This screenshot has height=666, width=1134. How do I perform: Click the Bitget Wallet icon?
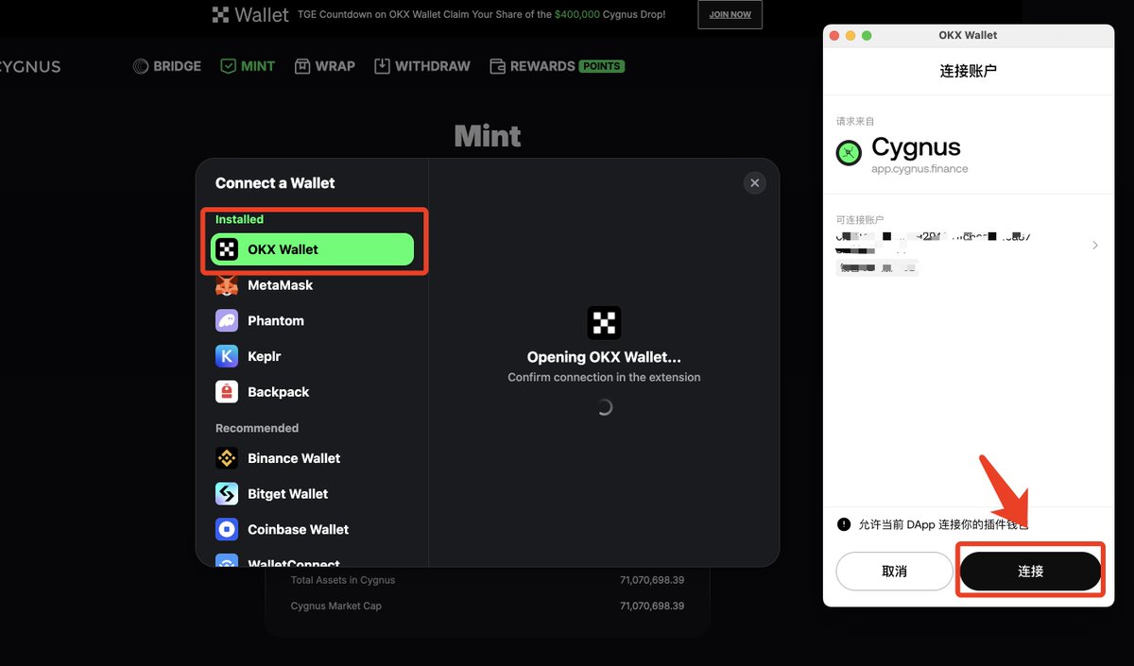[227, 494]
